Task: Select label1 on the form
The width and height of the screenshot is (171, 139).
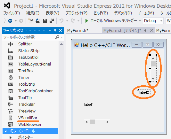Action: (x=89, y=104)
